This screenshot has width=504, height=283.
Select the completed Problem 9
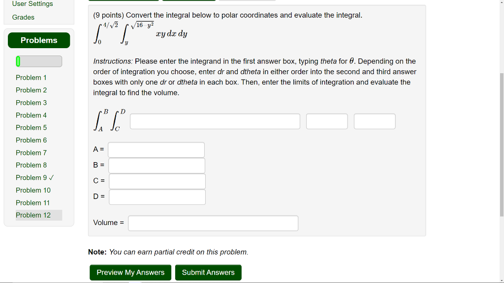pos(31,177)
